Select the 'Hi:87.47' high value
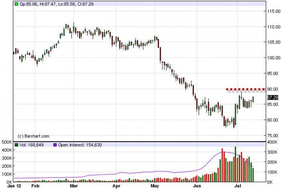The width and height of the screenshot is (281, 193). [48, 4]
